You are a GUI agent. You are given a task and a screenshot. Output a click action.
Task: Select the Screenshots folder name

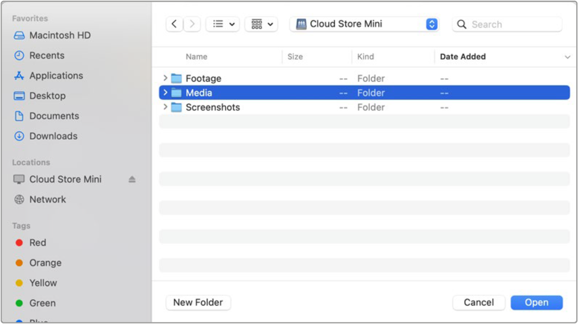coord(213,108)
